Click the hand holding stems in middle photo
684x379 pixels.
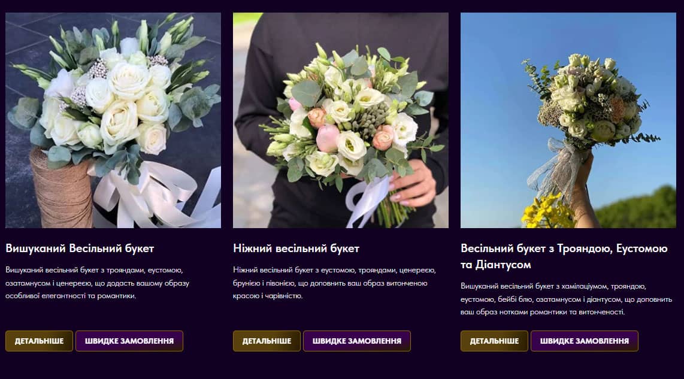click(412, 182)
